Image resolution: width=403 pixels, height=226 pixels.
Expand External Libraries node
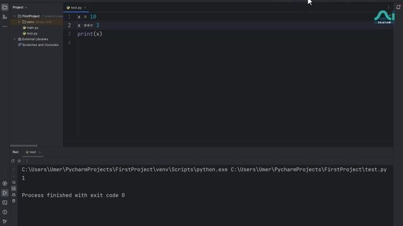[14, 39]
